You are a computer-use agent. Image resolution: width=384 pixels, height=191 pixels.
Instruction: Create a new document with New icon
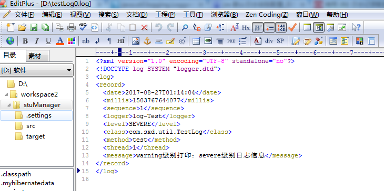[x=10, y=27]
